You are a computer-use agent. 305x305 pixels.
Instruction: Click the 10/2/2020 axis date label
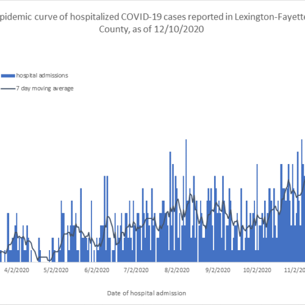(257, 270)
